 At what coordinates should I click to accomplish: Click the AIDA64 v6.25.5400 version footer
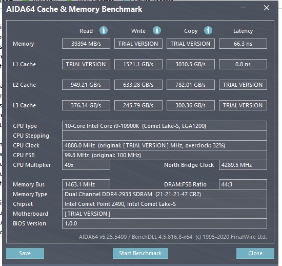pyautogui.click(x=173, y=237)
